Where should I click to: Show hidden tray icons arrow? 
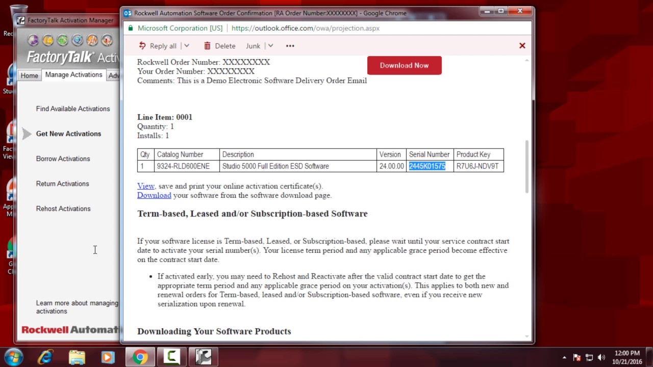click(x=564, y=358)
